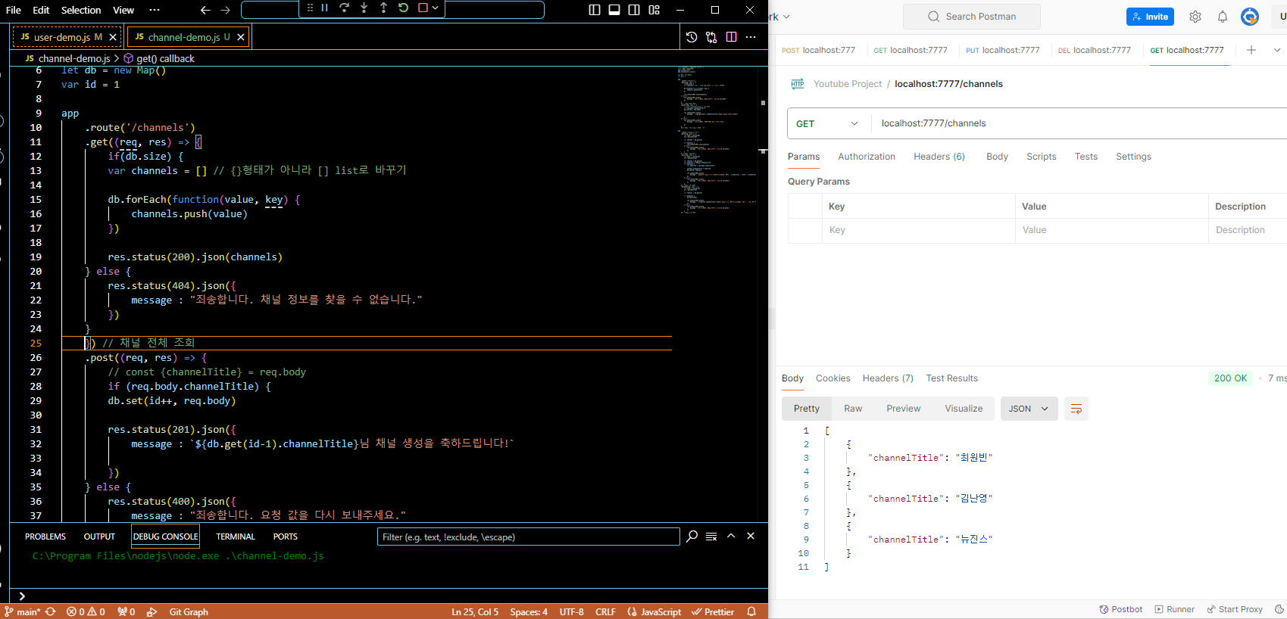
Task: Close the bottom panel
Action: (x=751, y=536)
